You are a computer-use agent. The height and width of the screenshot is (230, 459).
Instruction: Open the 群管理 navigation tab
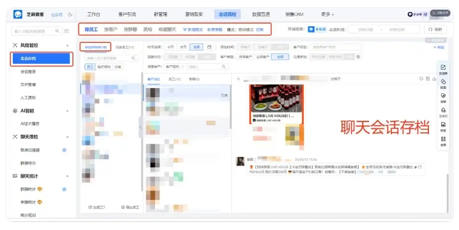[160, 14]
